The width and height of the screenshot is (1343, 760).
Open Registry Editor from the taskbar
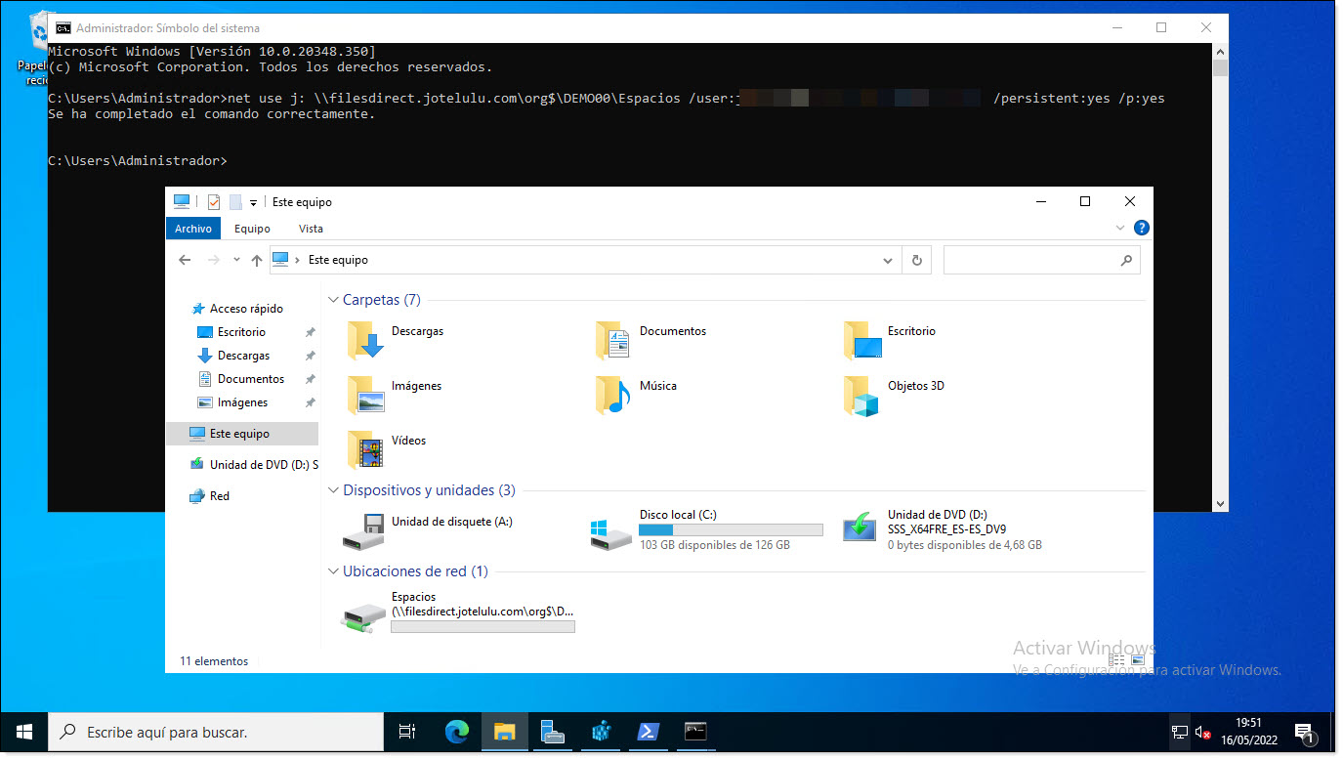pyautogui.click(x=600, y=731)
